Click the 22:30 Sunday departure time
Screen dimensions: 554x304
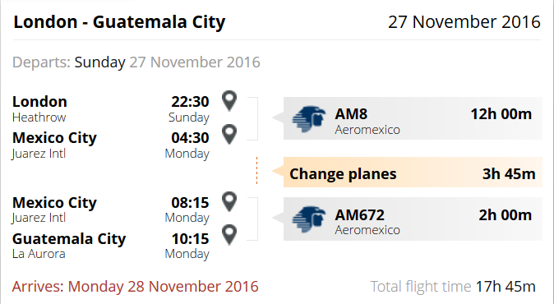[x=189, y=109]
